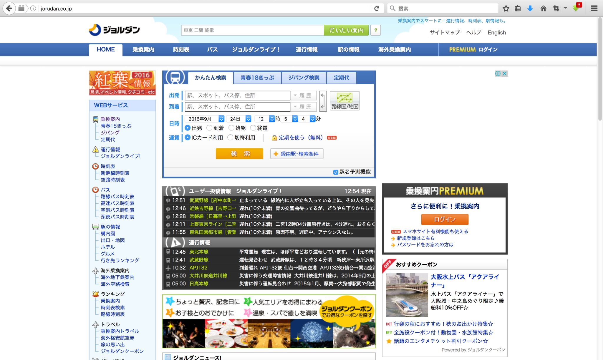Image resolution: width=603 pixels, height=360 pixels.
Task: Open the 乗換案内 navigation menu item
Action: tap(143, 50)
